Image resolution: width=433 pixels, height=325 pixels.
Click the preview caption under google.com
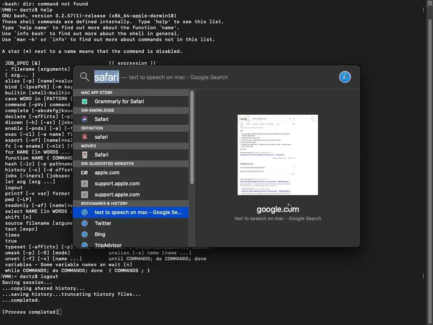[x=278, y=218]
